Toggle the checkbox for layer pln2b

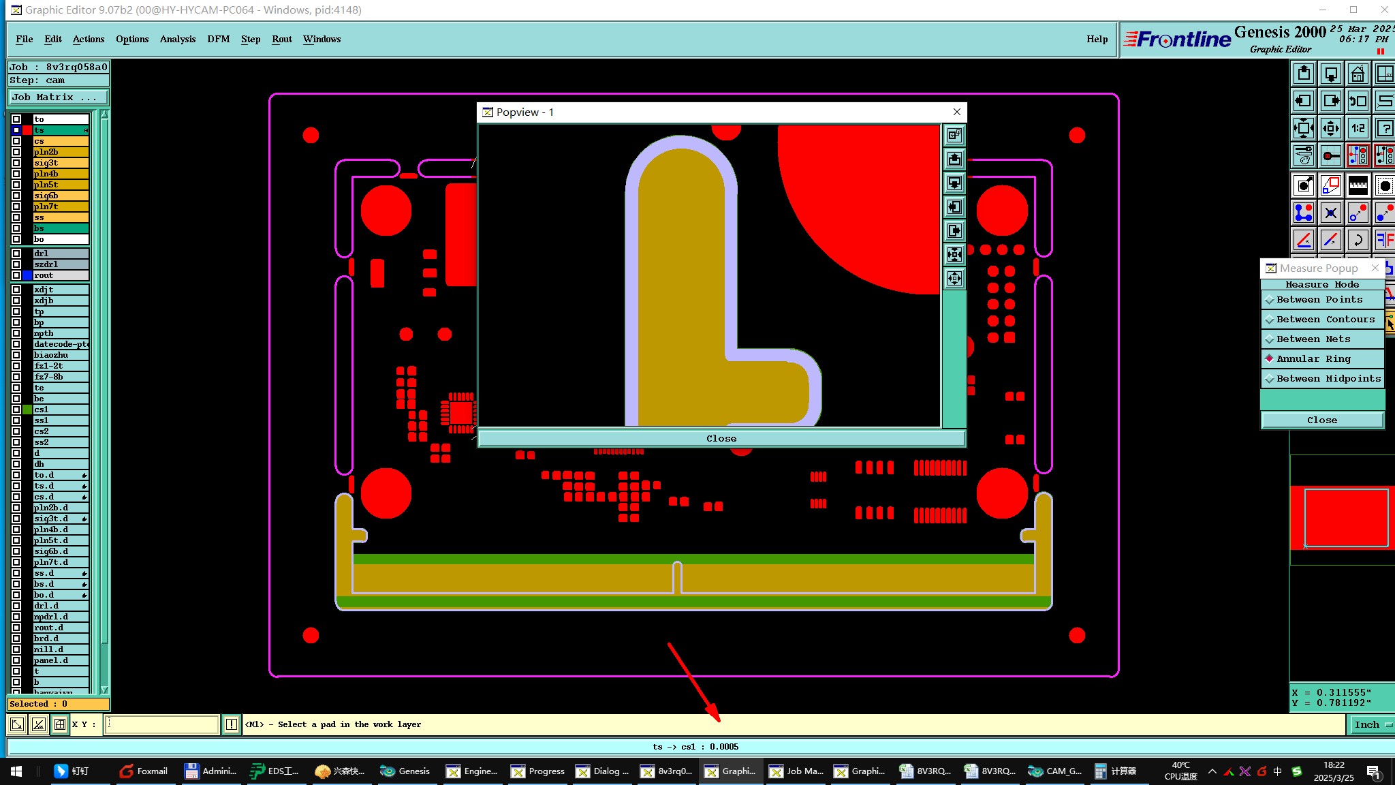16,152
